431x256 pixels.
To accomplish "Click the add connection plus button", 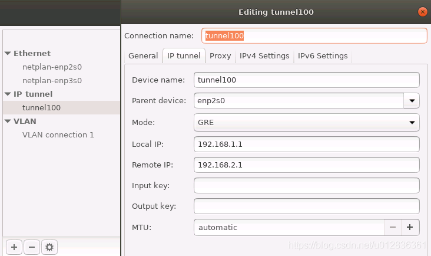I will point(14,247).
